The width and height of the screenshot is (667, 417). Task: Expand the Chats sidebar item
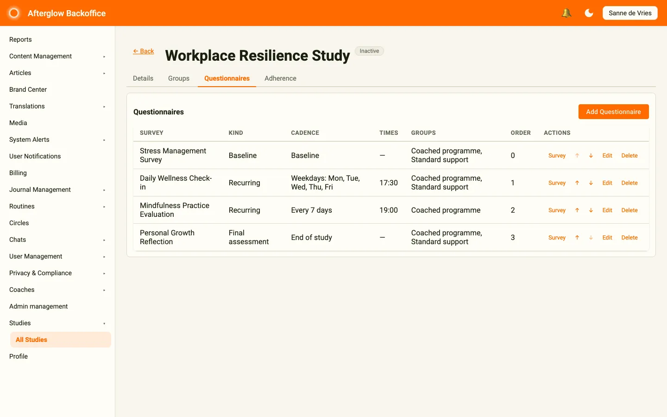click(x=57, y=240)
